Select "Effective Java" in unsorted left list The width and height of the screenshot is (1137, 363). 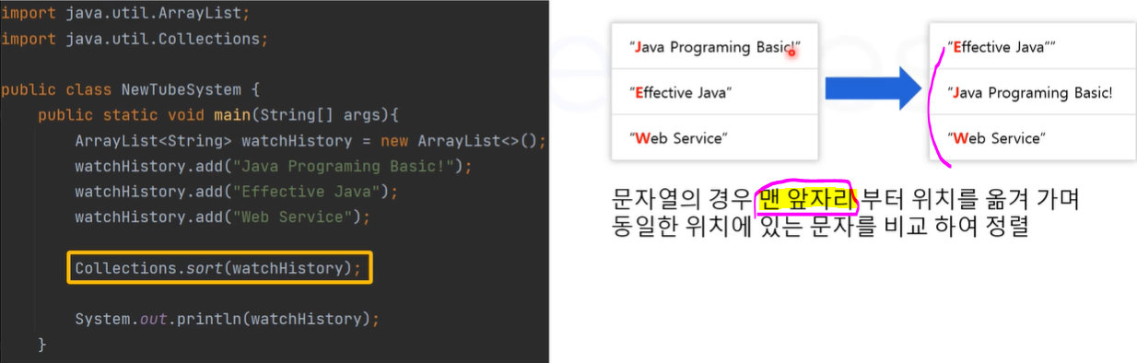[714, 92]
